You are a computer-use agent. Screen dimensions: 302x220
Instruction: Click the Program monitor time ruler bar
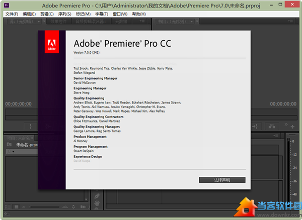[274, 112]
